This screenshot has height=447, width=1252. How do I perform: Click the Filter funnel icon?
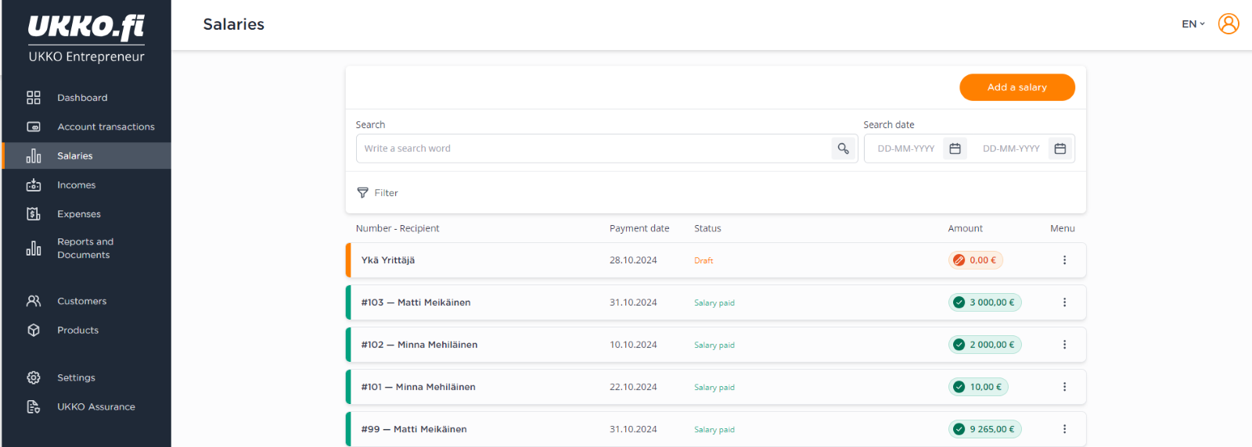click(x=362, y=193)
